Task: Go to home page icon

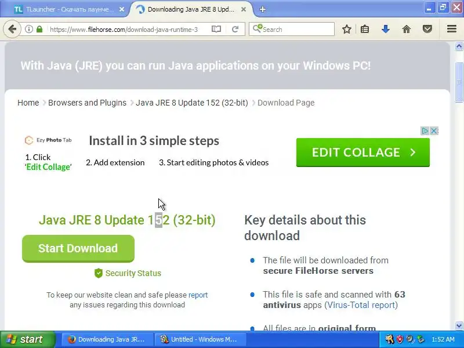Action: tap(407, 29)
